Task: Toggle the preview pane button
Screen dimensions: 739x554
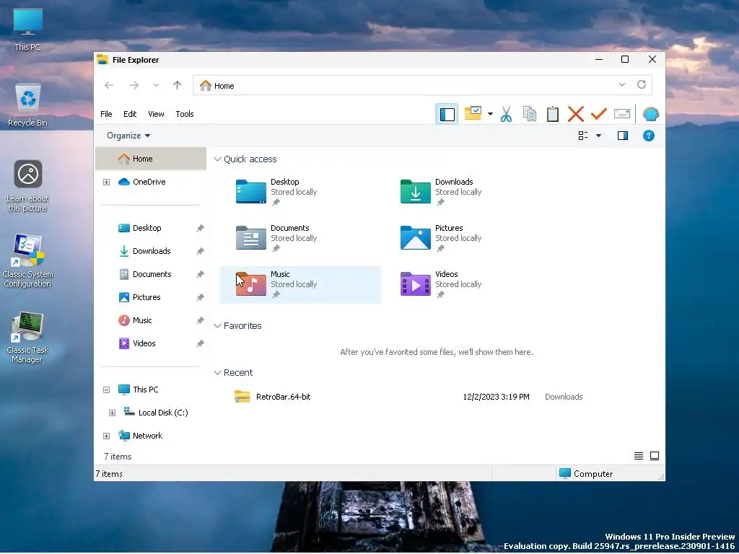Action: coord(623,136)
